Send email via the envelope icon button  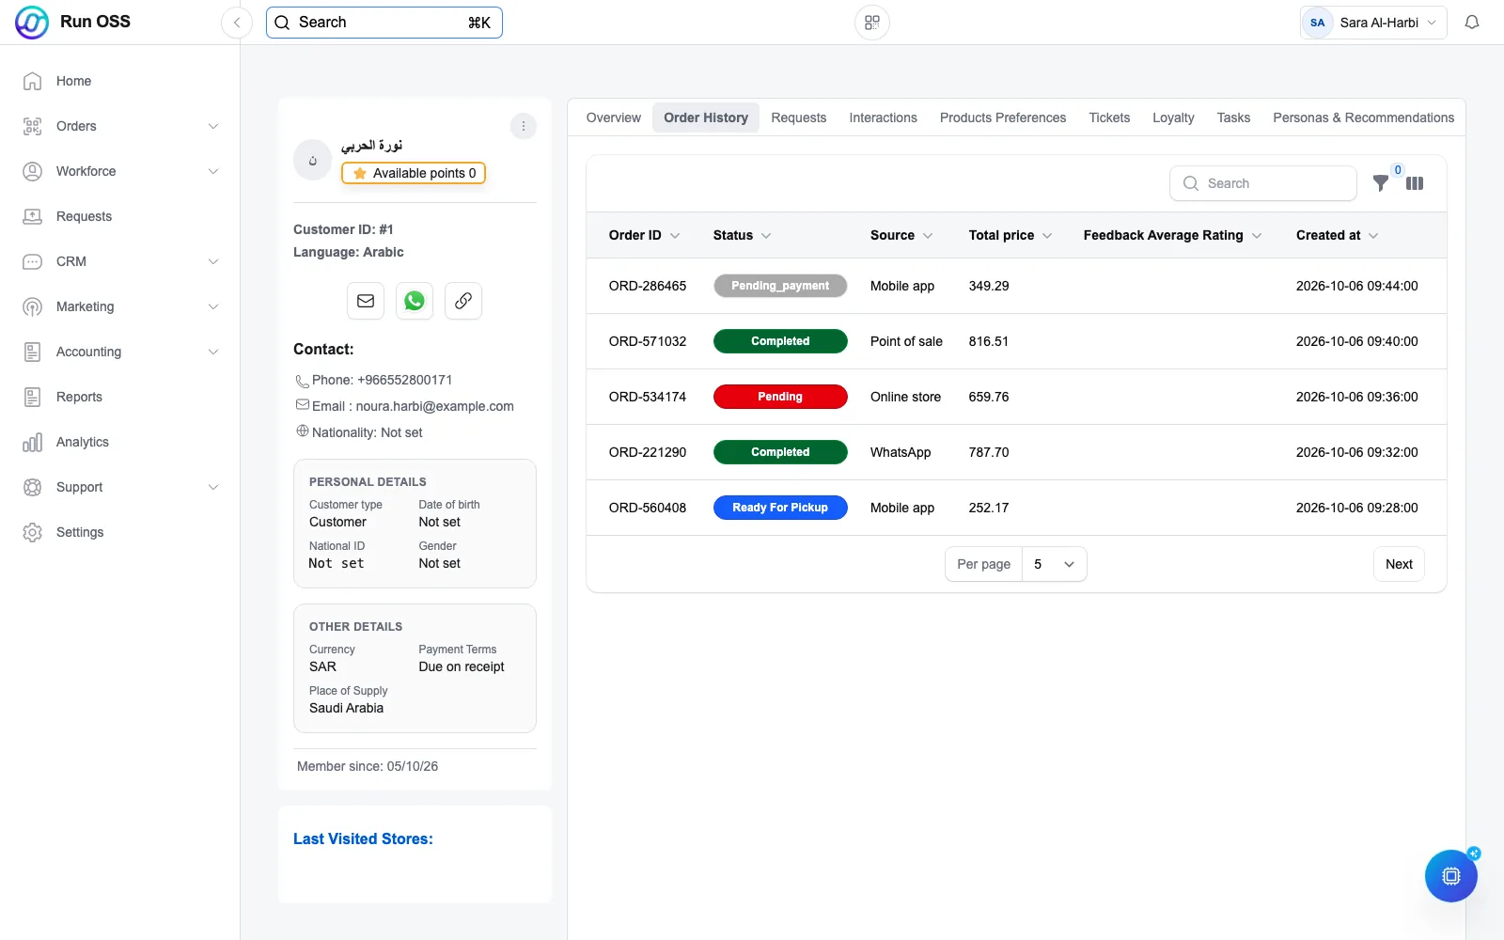(x=366, y=301)
